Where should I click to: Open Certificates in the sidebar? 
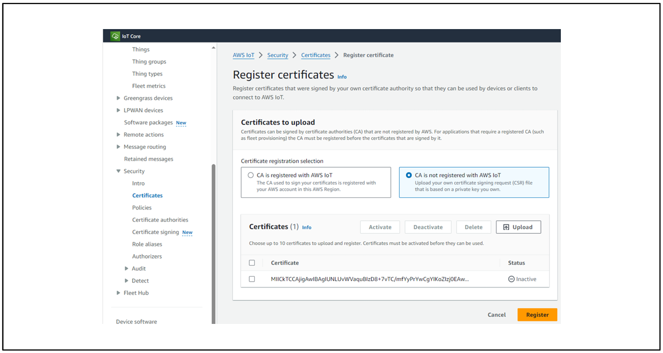147,195
